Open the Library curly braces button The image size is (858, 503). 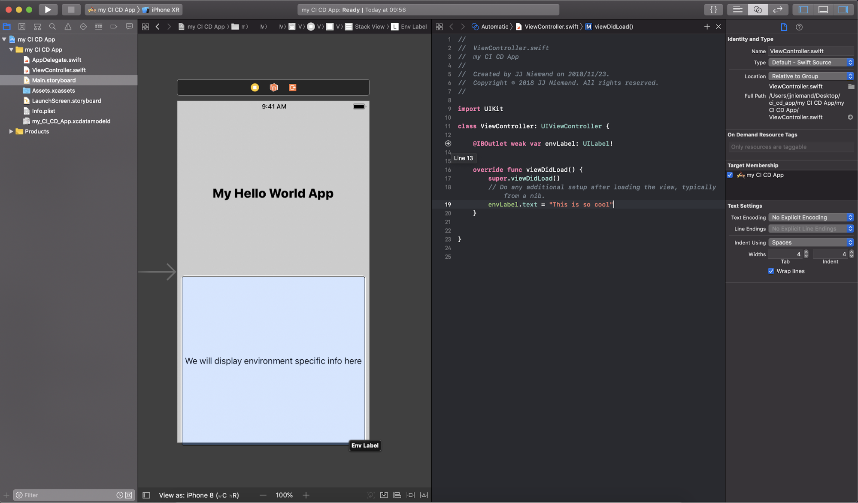[x=713, y=9]
